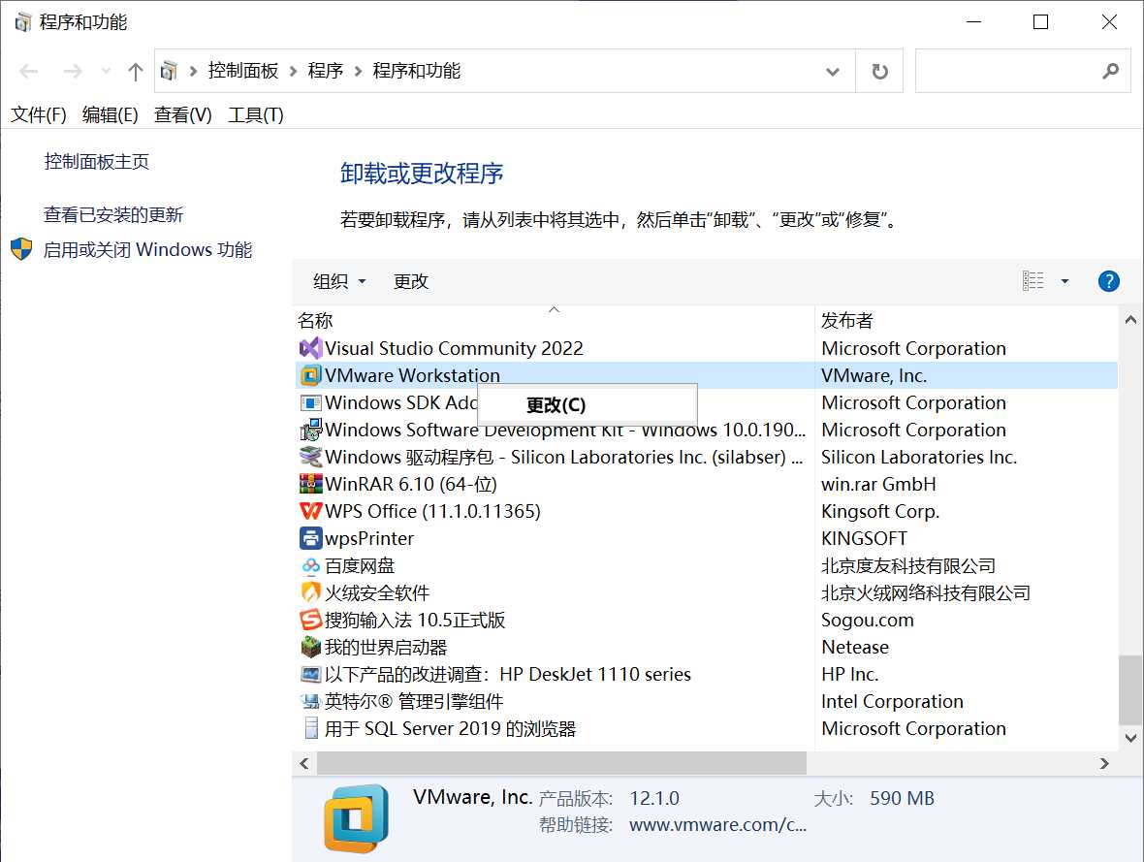This screenshot has width=1144, height=862.
Task: Click the horizontal scrollbar thumb
Action: click(561, 763)
